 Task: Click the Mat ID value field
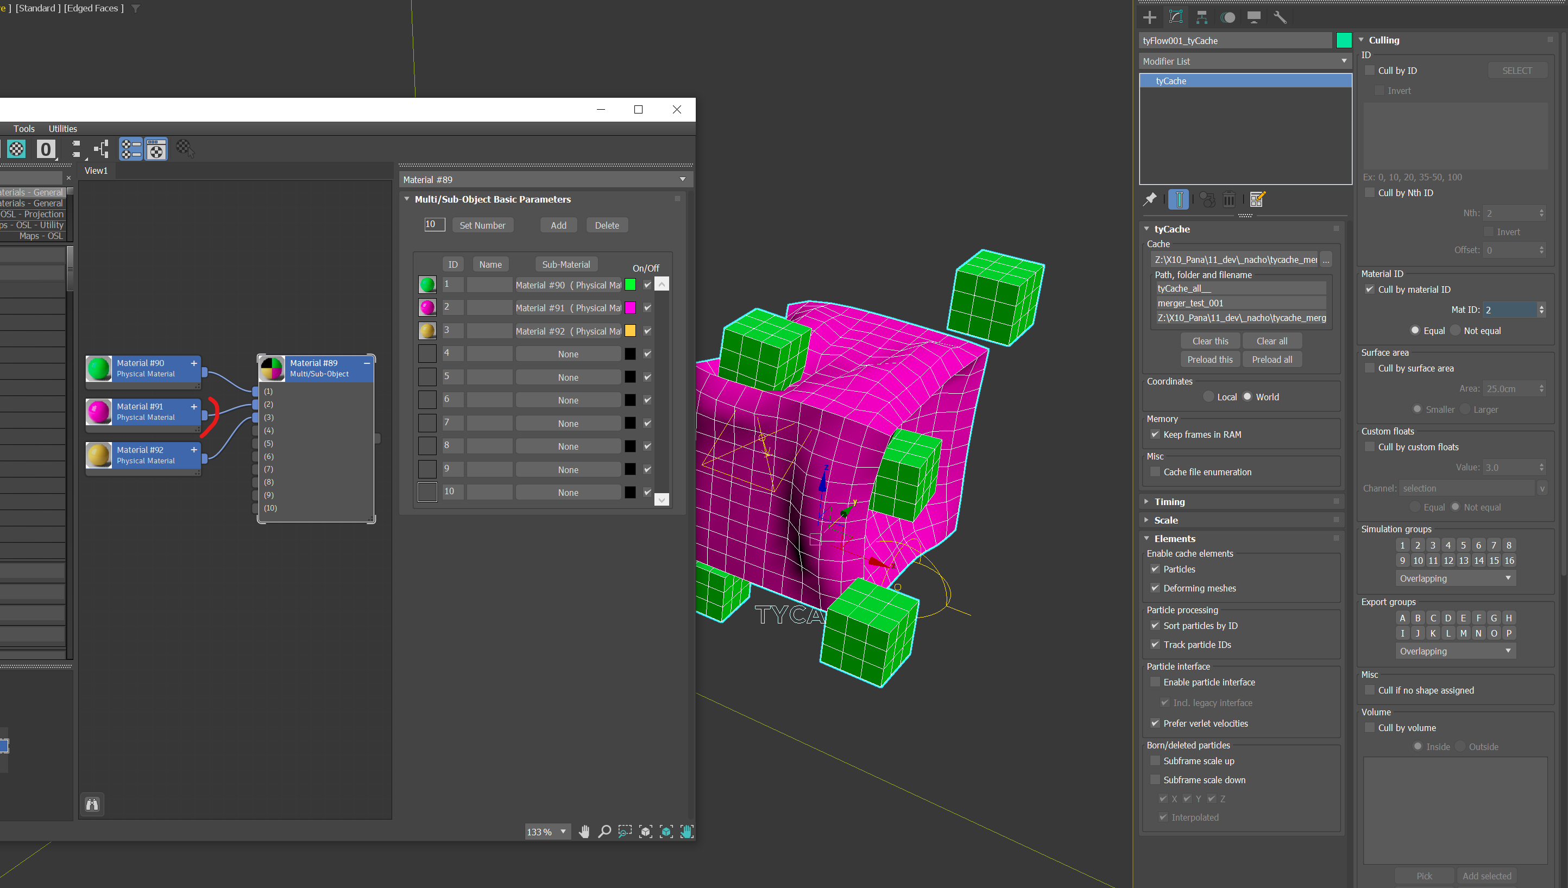coord(1509,310)
